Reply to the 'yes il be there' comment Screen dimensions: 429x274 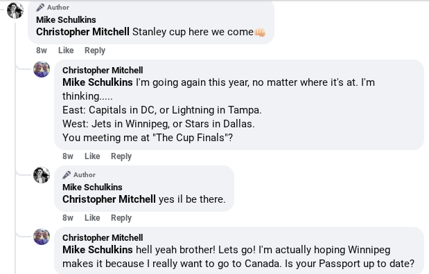click(x=121, y=218)
